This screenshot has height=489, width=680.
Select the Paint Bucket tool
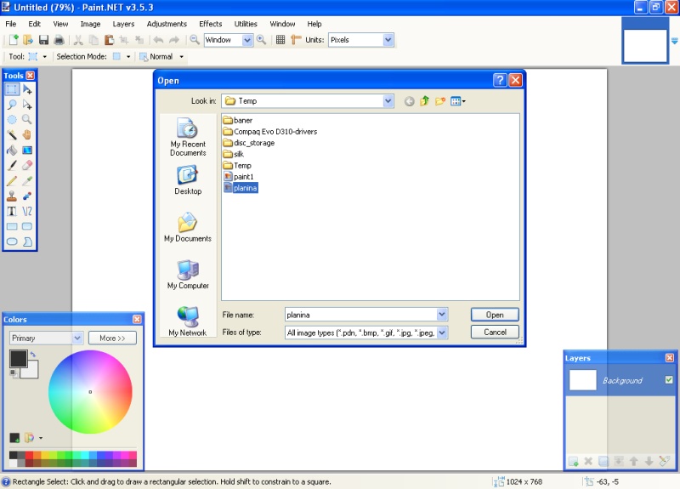pyautogui.click(x=12, y=150)
